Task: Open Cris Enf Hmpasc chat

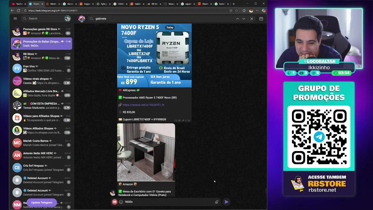Action: [42, 167]
